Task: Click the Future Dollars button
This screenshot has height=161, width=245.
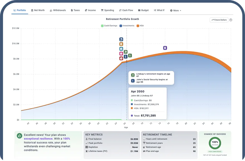Action: (219, 20)
